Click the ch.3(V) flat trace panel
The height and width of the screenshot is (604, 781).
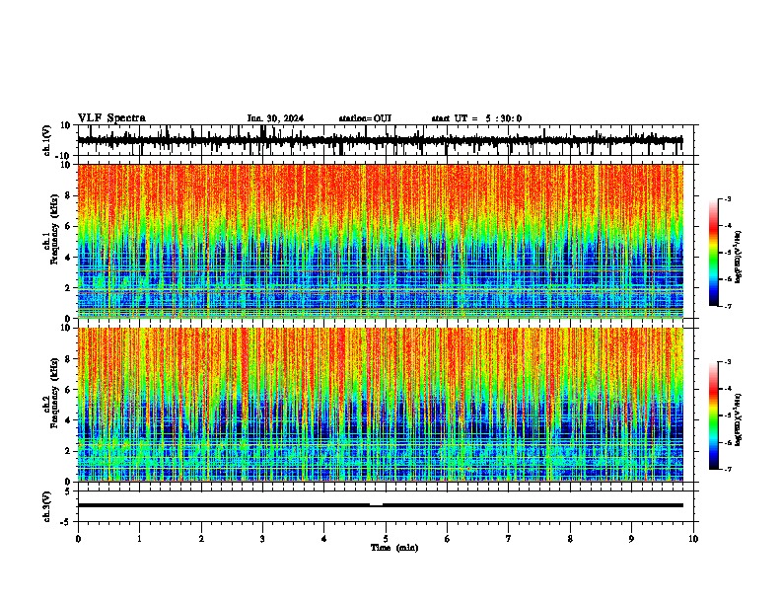click(x=388, y=506)
